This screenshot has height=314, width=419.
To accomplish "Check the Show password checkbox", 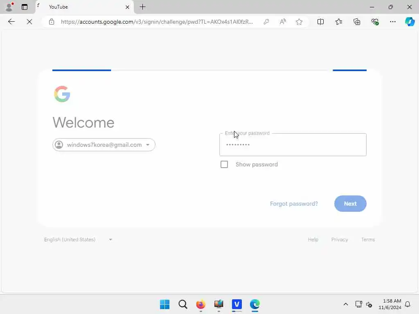I will (x=224, y=164).
